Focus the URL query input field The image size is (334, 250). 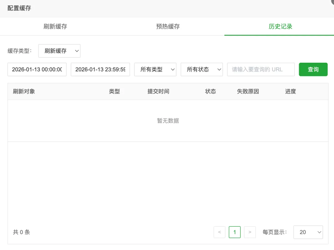[x=261, y=69]
